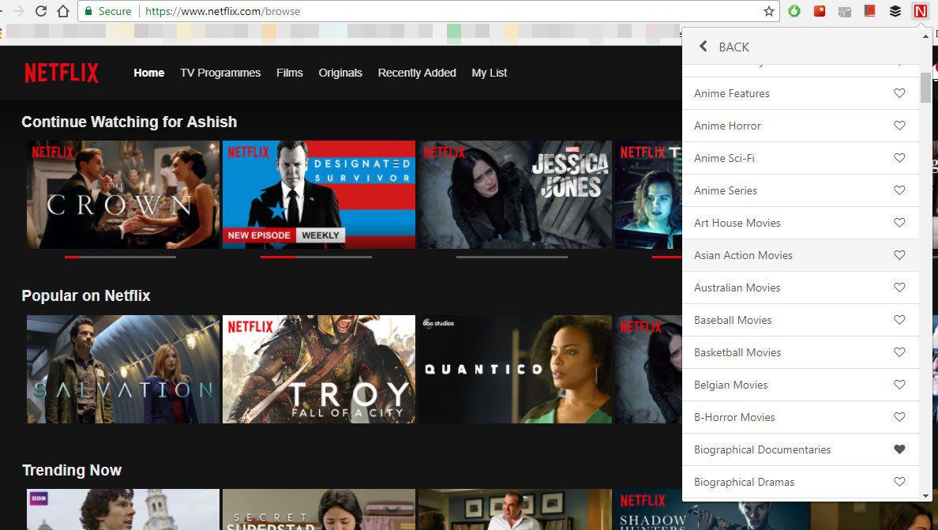Open Anime Series category

(726, 190)
